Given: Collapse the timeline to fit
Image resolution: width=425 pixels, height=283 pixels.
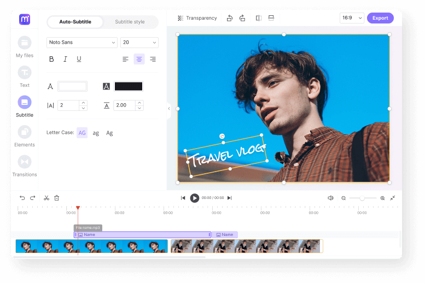Looking at the screenshot, I should click(393, 198).
